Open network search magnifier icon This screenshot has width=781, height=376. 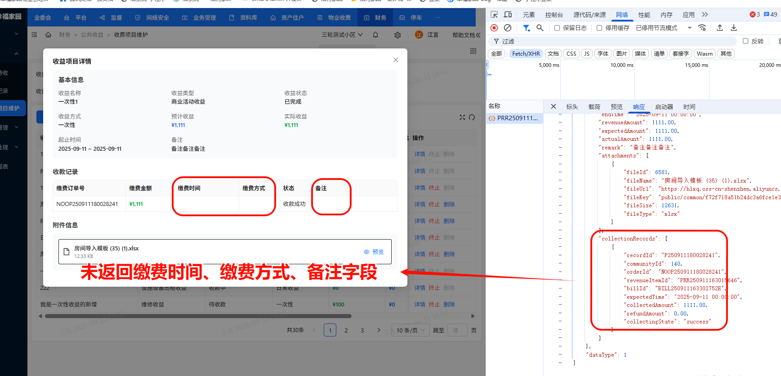pyautogui.click(x=540, y=28)
